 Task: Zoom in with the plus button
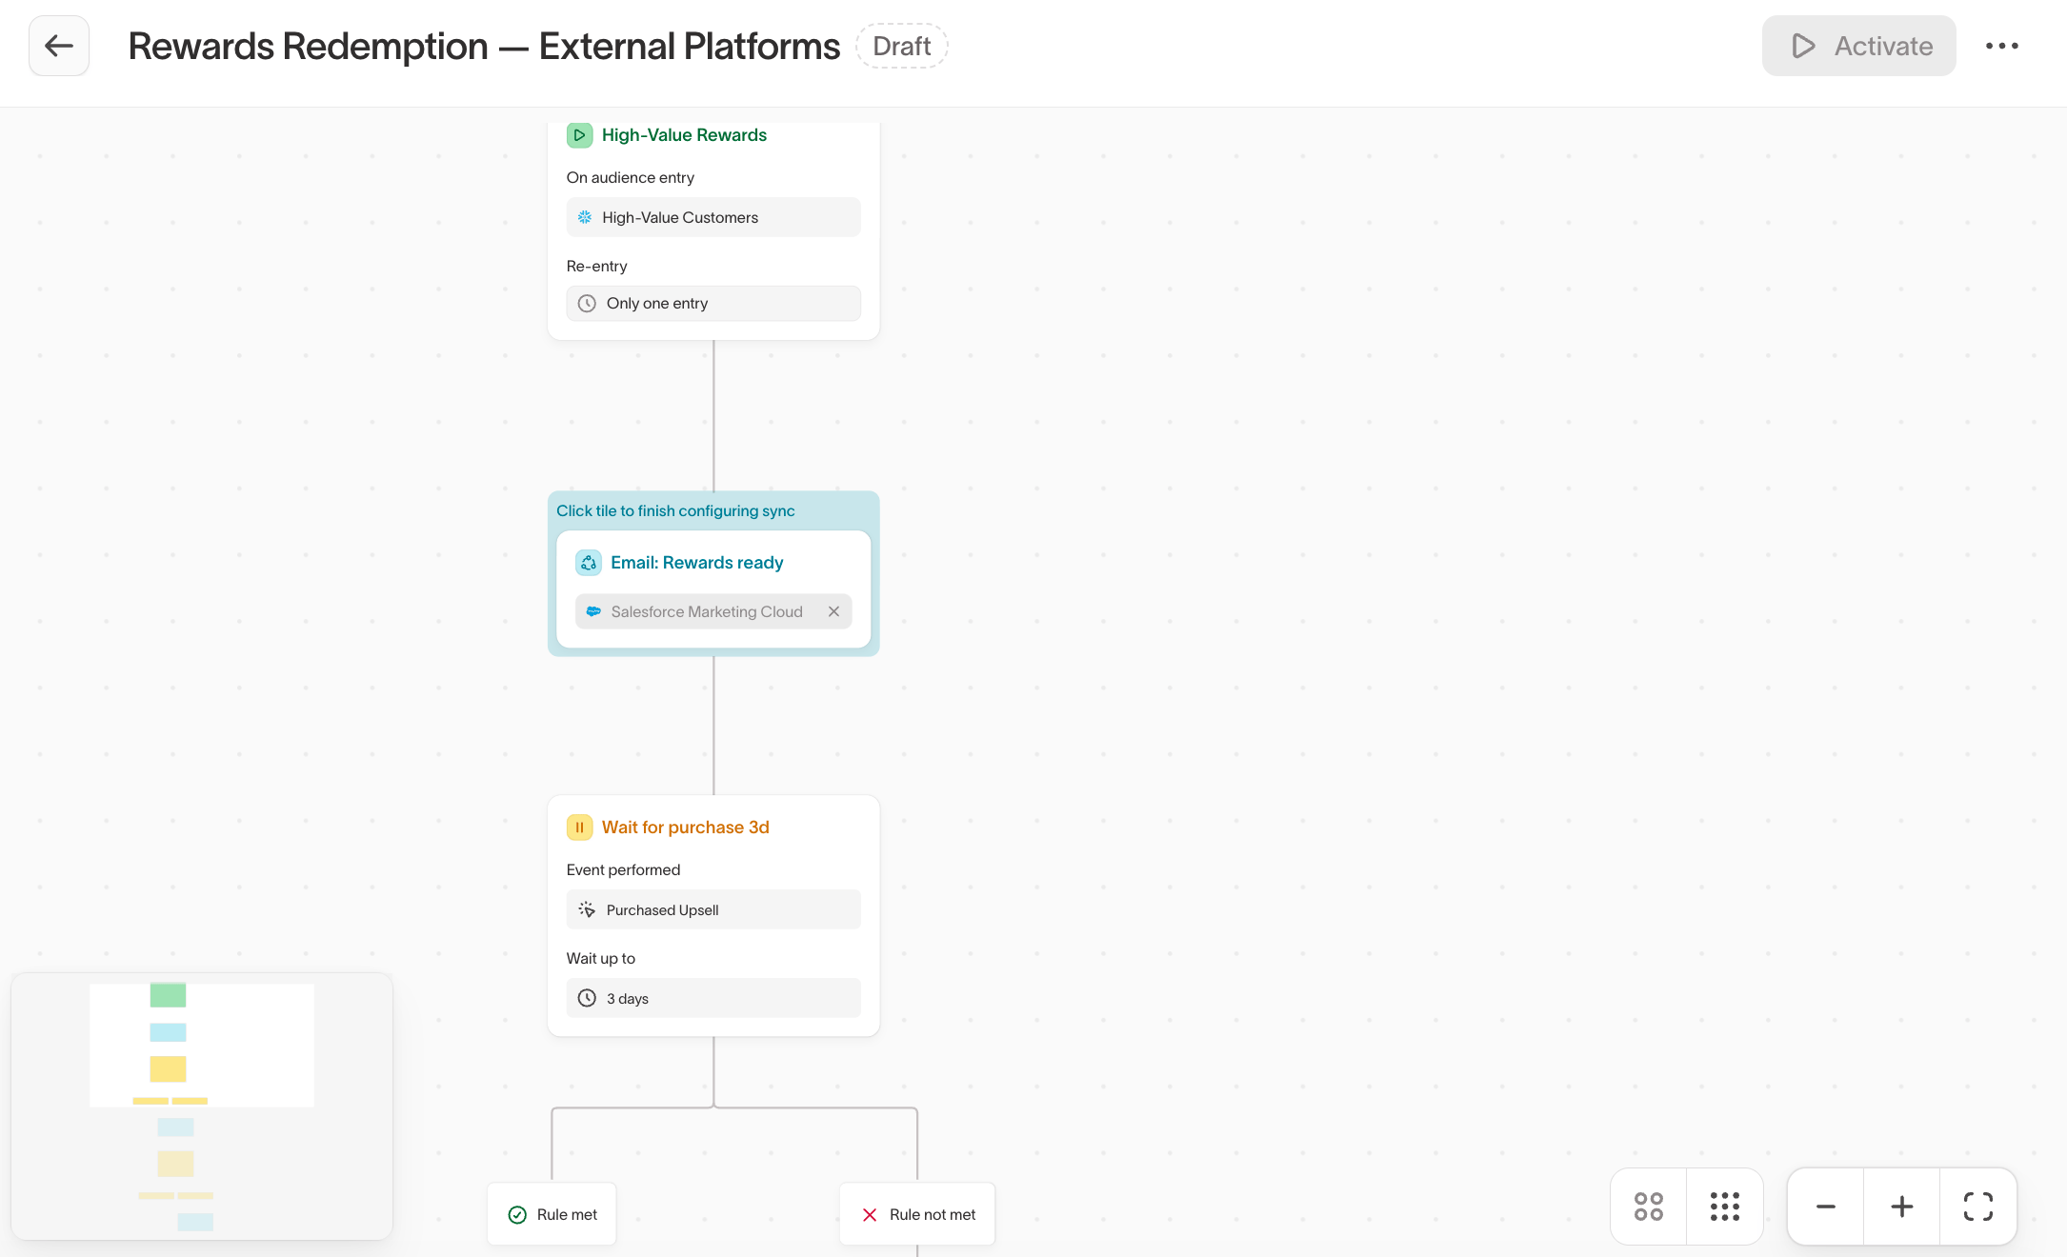[1902, 1207]
